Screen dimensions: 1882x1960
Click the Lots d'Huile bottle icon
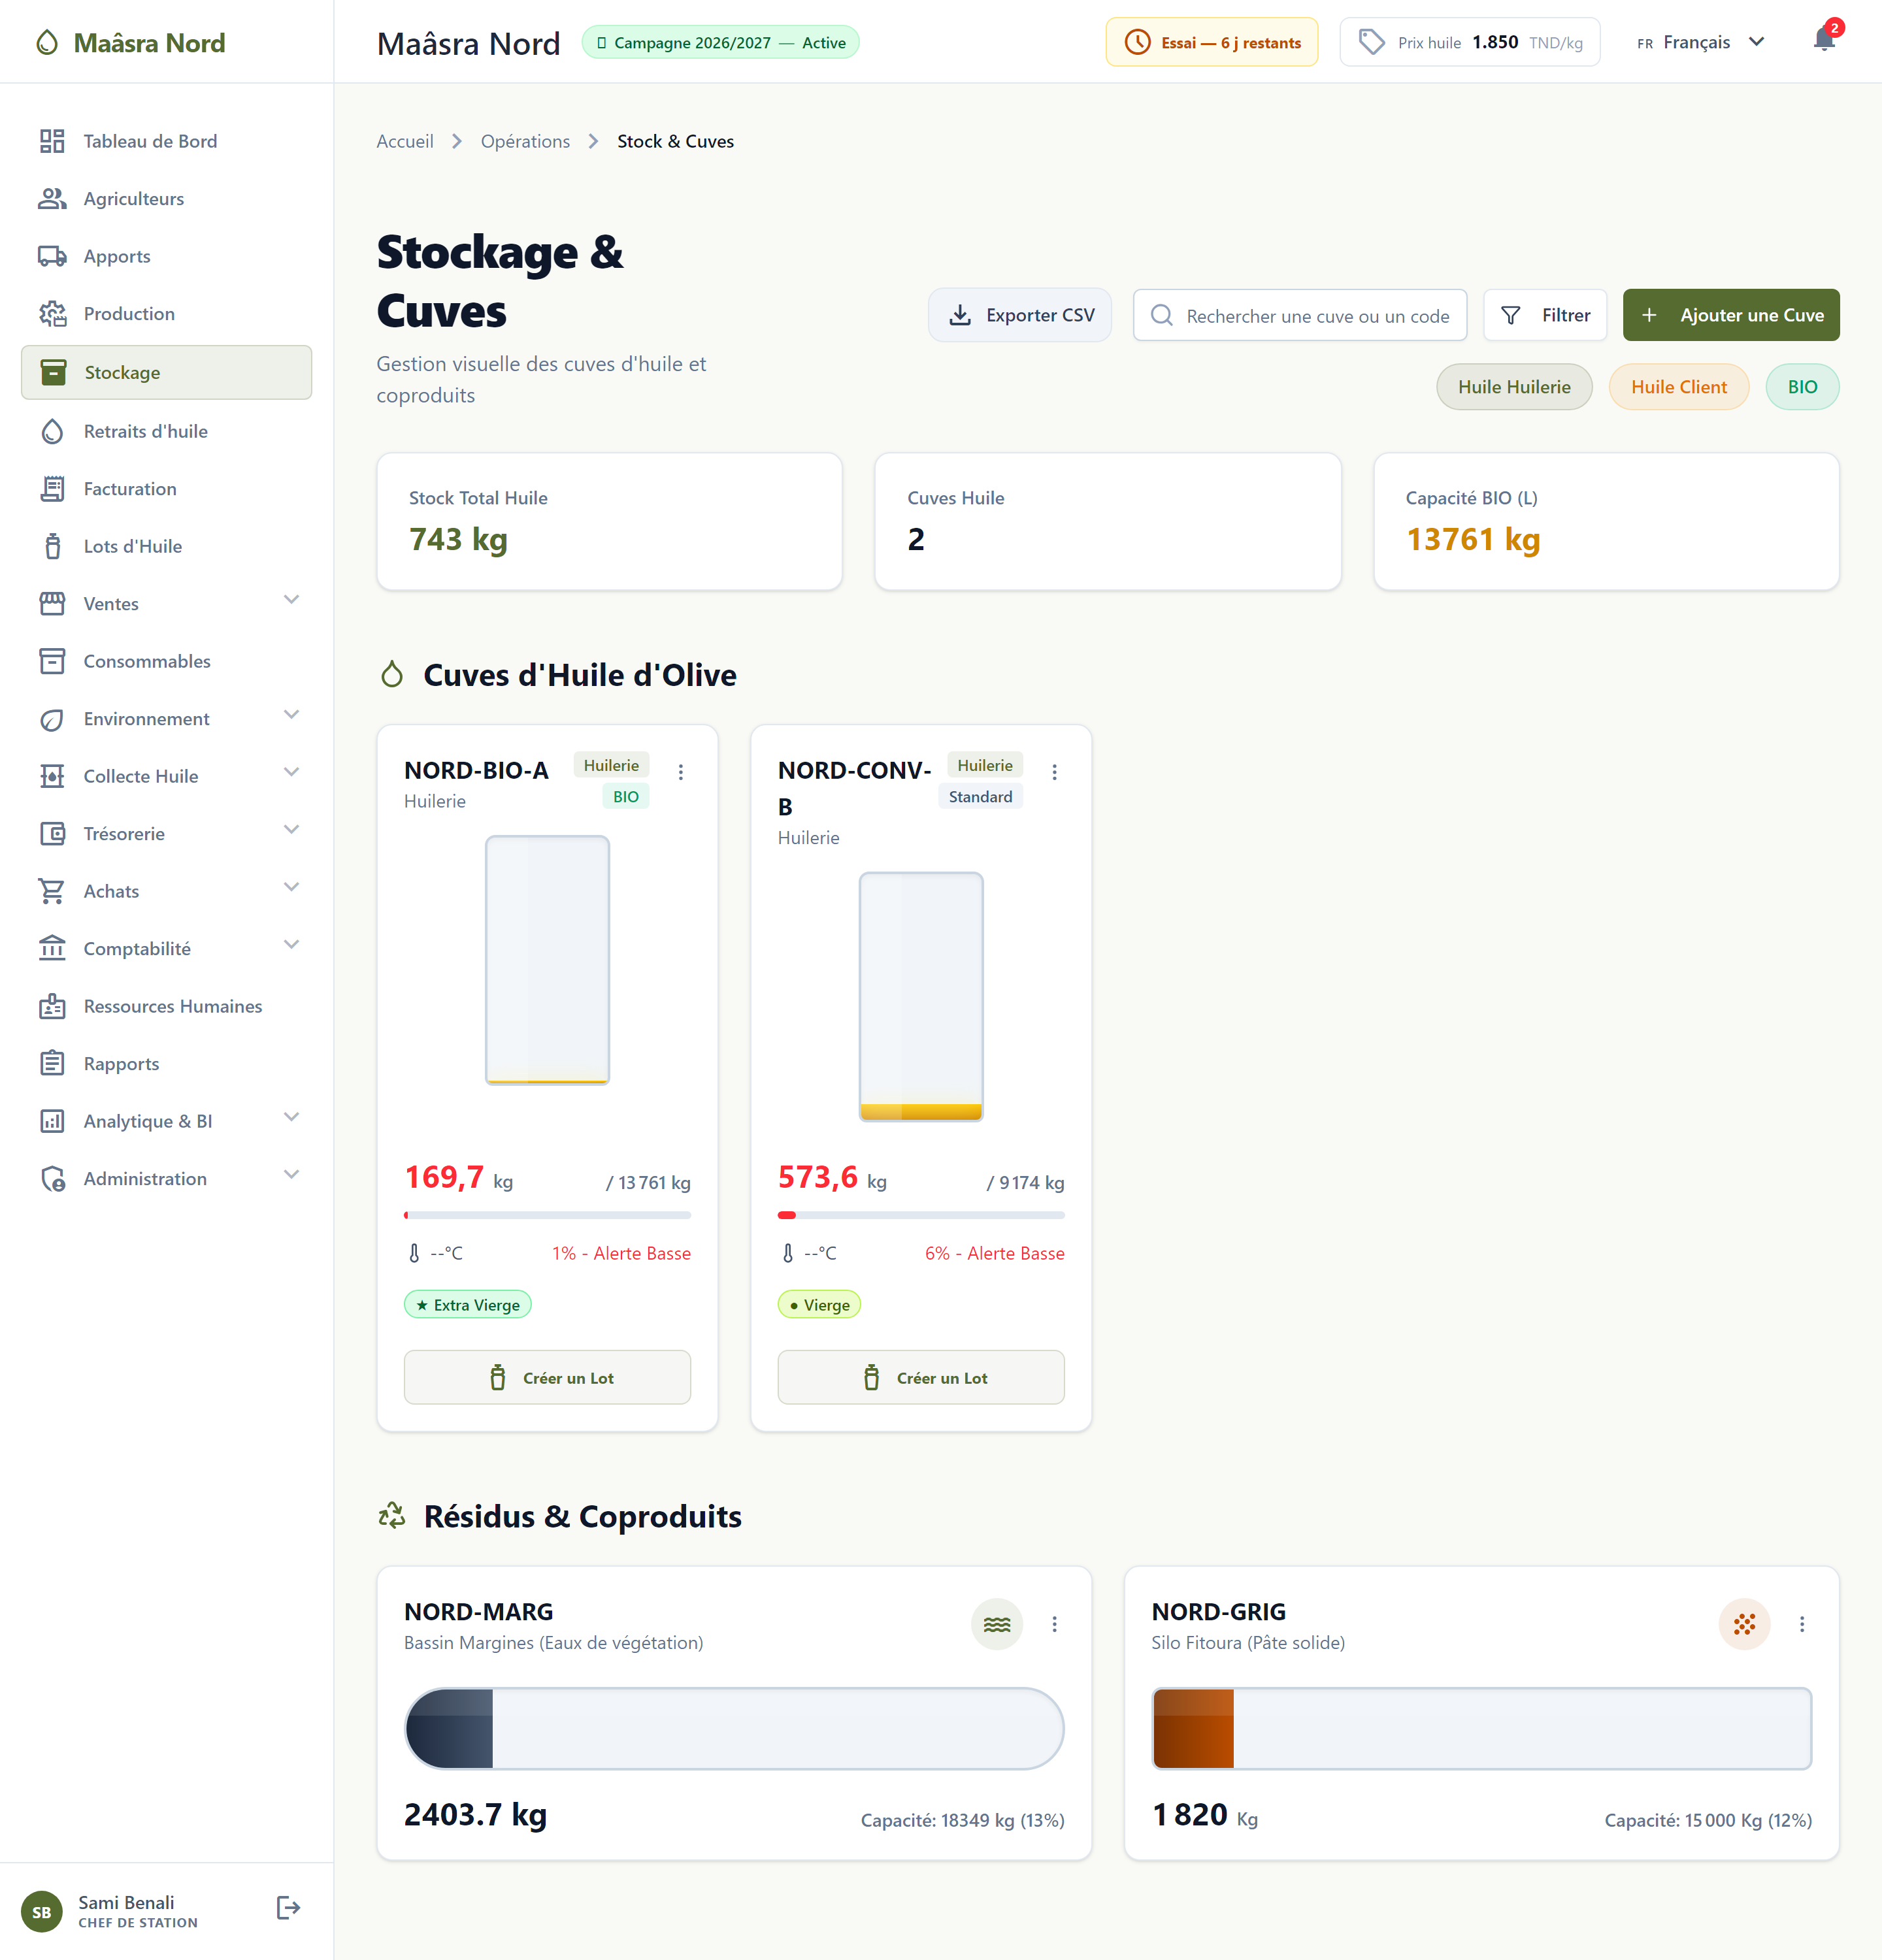(52, 546)
